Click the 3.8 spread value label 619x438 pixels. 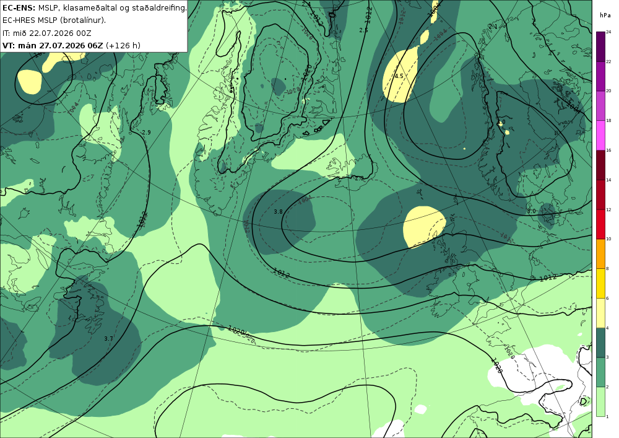[x=279, y=212]
